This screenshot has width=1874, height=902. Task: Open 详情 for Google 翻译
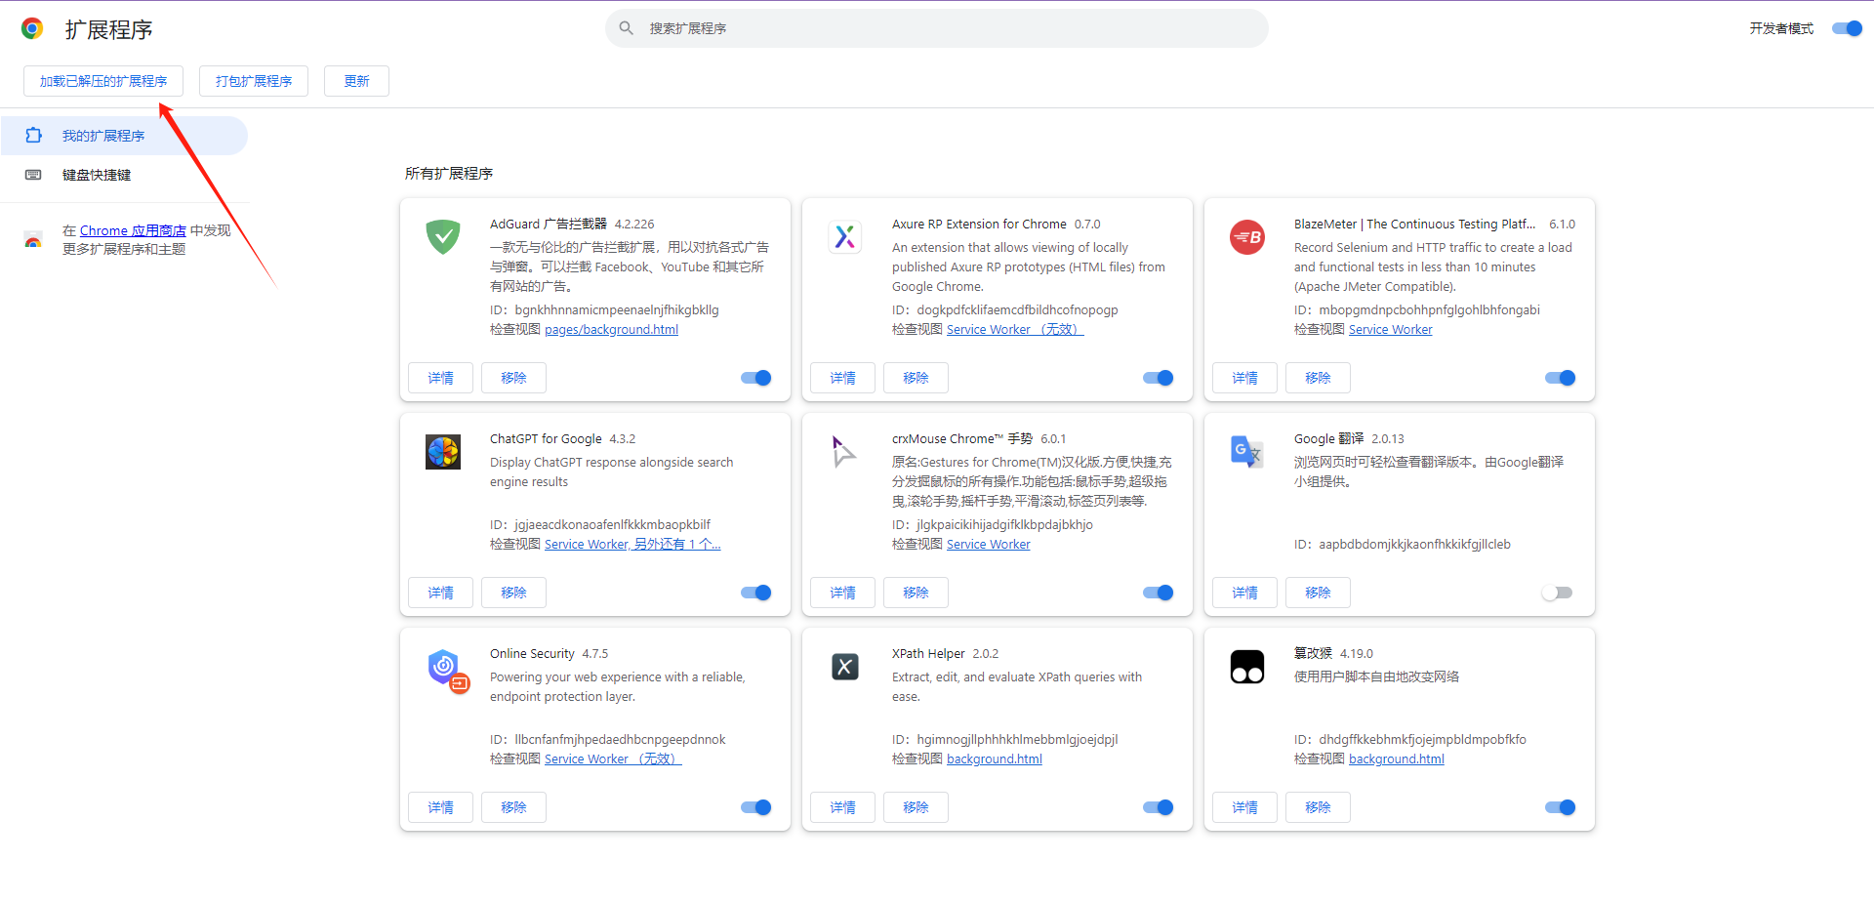pyautogui.click(x=1244, y=593)
